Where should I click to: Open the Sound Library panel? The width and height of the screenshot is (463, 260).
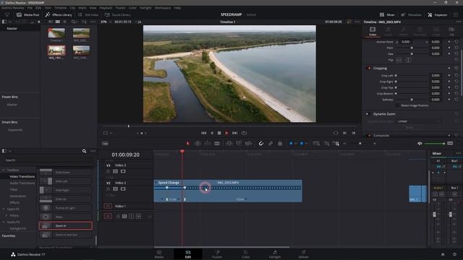117,14
